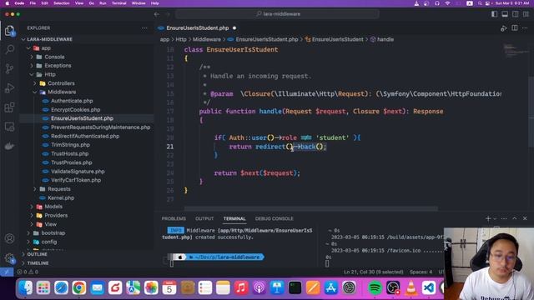
Task: Open RedirectIfAuthenticated.php file
Action: pos(85,136)
